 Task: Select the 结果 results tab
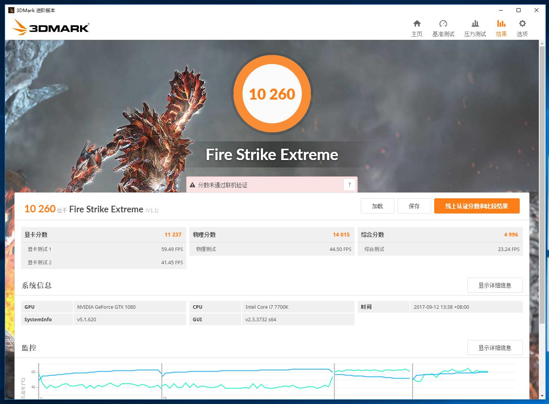click(501, 28)
